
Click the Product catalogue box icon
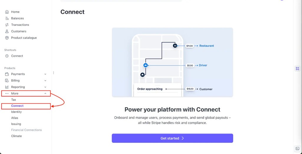(x=7, y=38)
